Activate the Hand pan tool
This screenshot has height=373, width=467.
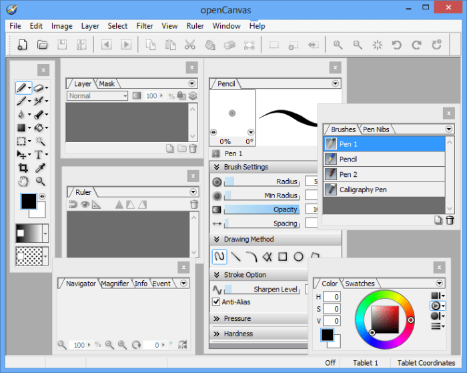[23, 181]
